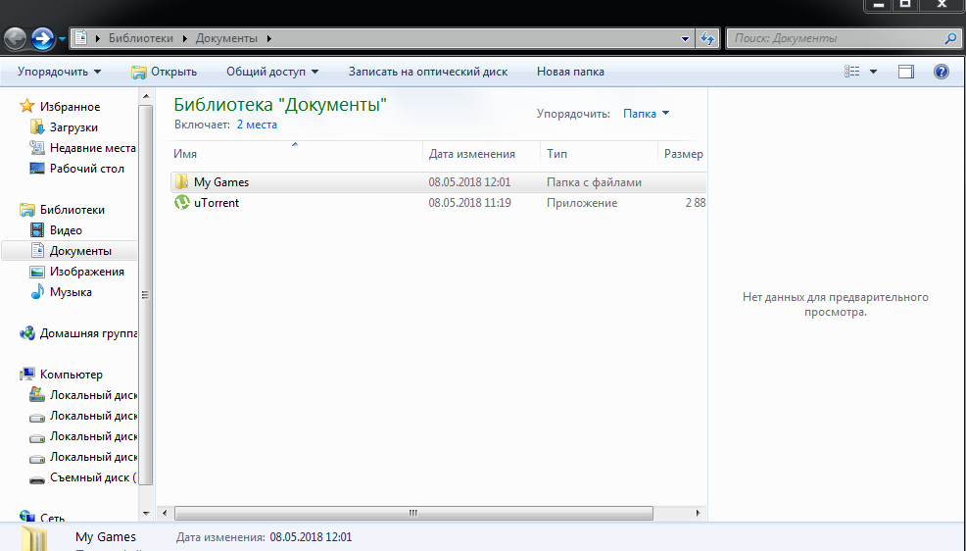The height and width of the screenshot is (551, 966).
Task: Focus the Поиск: Документы search field
Action: click(834, 38)
